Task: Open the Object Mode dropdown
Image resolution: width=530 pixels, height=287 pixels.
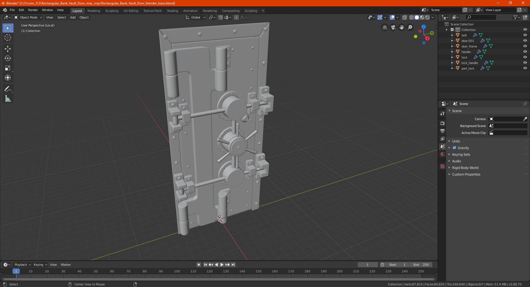Action: (28, 17)
